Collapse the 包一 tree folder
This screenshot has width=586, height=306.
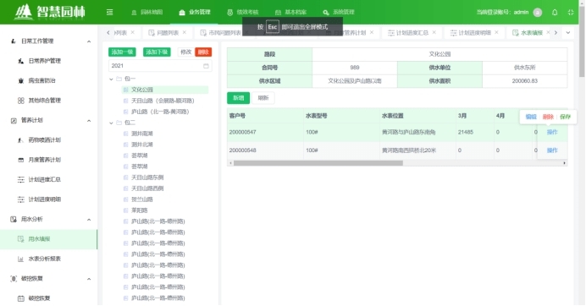coord(111,79)
